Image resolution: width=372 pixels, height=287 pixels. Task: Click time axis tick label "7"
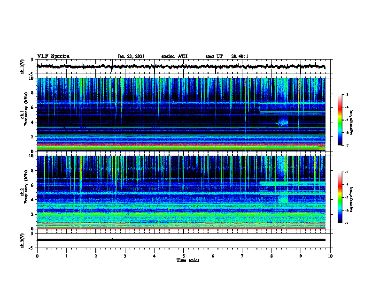click(x=242, y=256)
